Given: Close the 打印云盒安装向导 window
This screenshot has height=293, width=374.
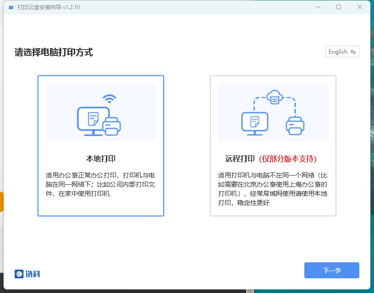Looking at the screenshot, I should (360, 7).
